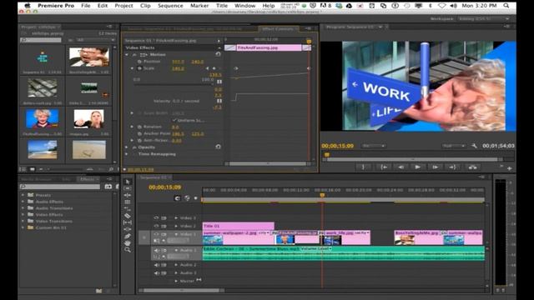This screenshot has height=300, width=534.
Task: Expand the Rotation property
Action: [132, 127]
